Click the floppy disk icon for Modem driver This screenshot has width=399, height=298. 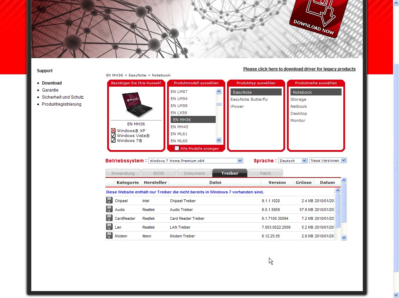coord(109,235)
